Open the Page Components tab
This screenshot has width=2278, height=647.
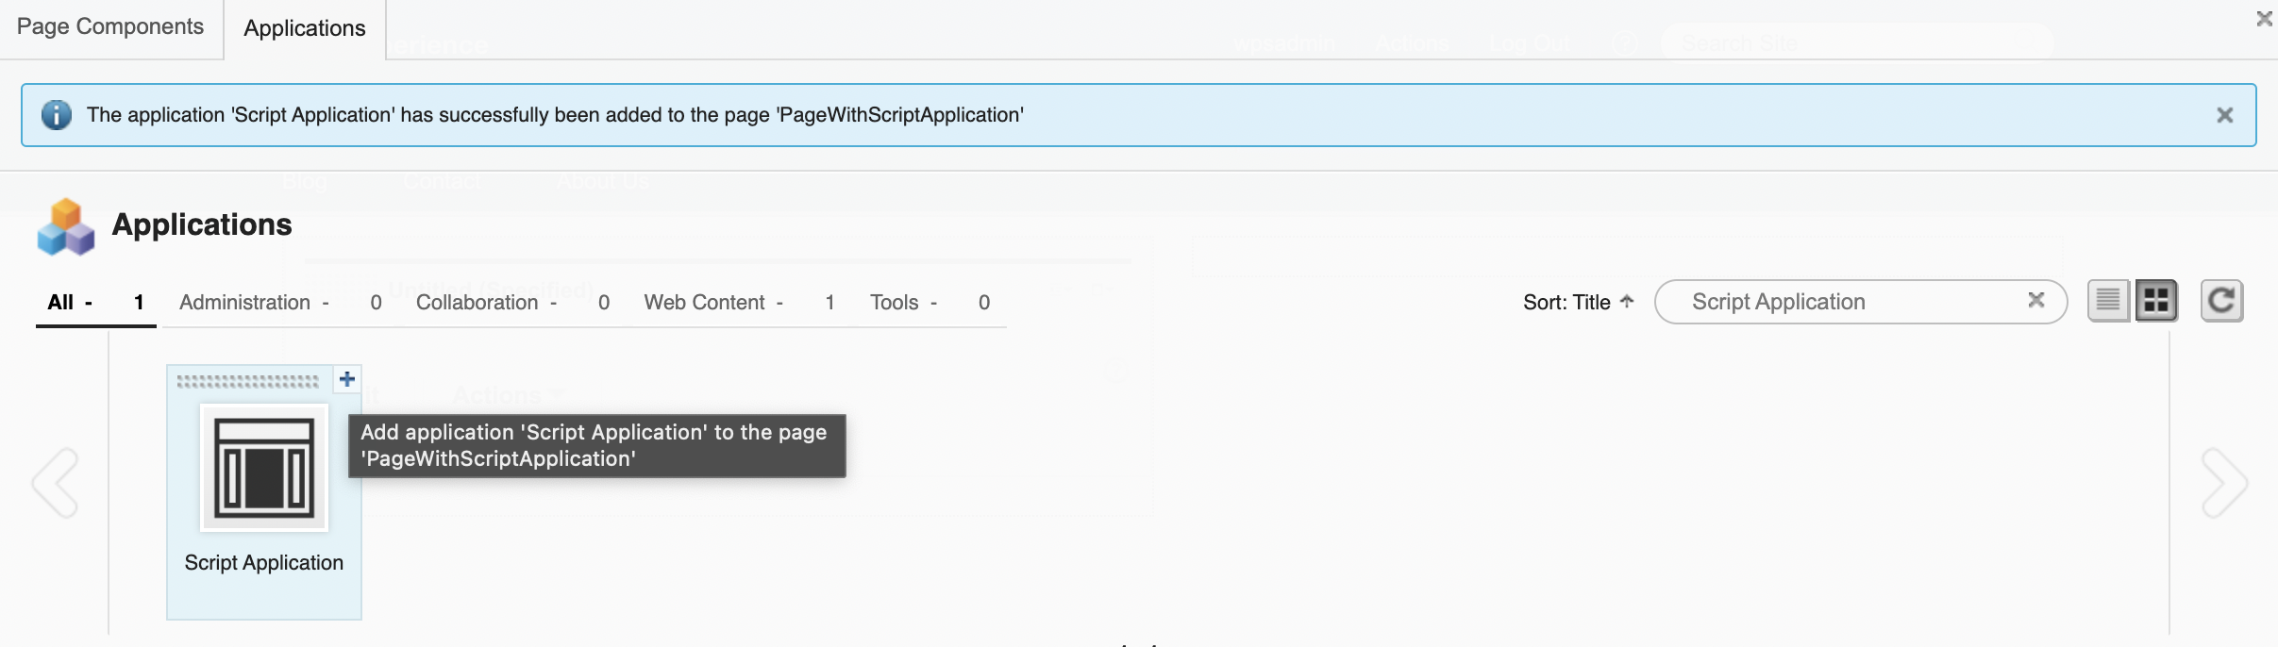pyautogui.click(x=110, y=27)
